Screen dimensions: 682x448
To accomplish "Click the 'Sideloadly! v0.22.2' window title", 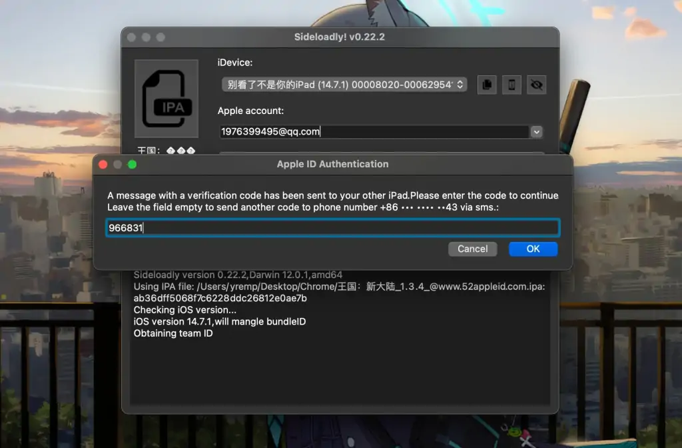I will pyautogui.click(x=339, y=37).
